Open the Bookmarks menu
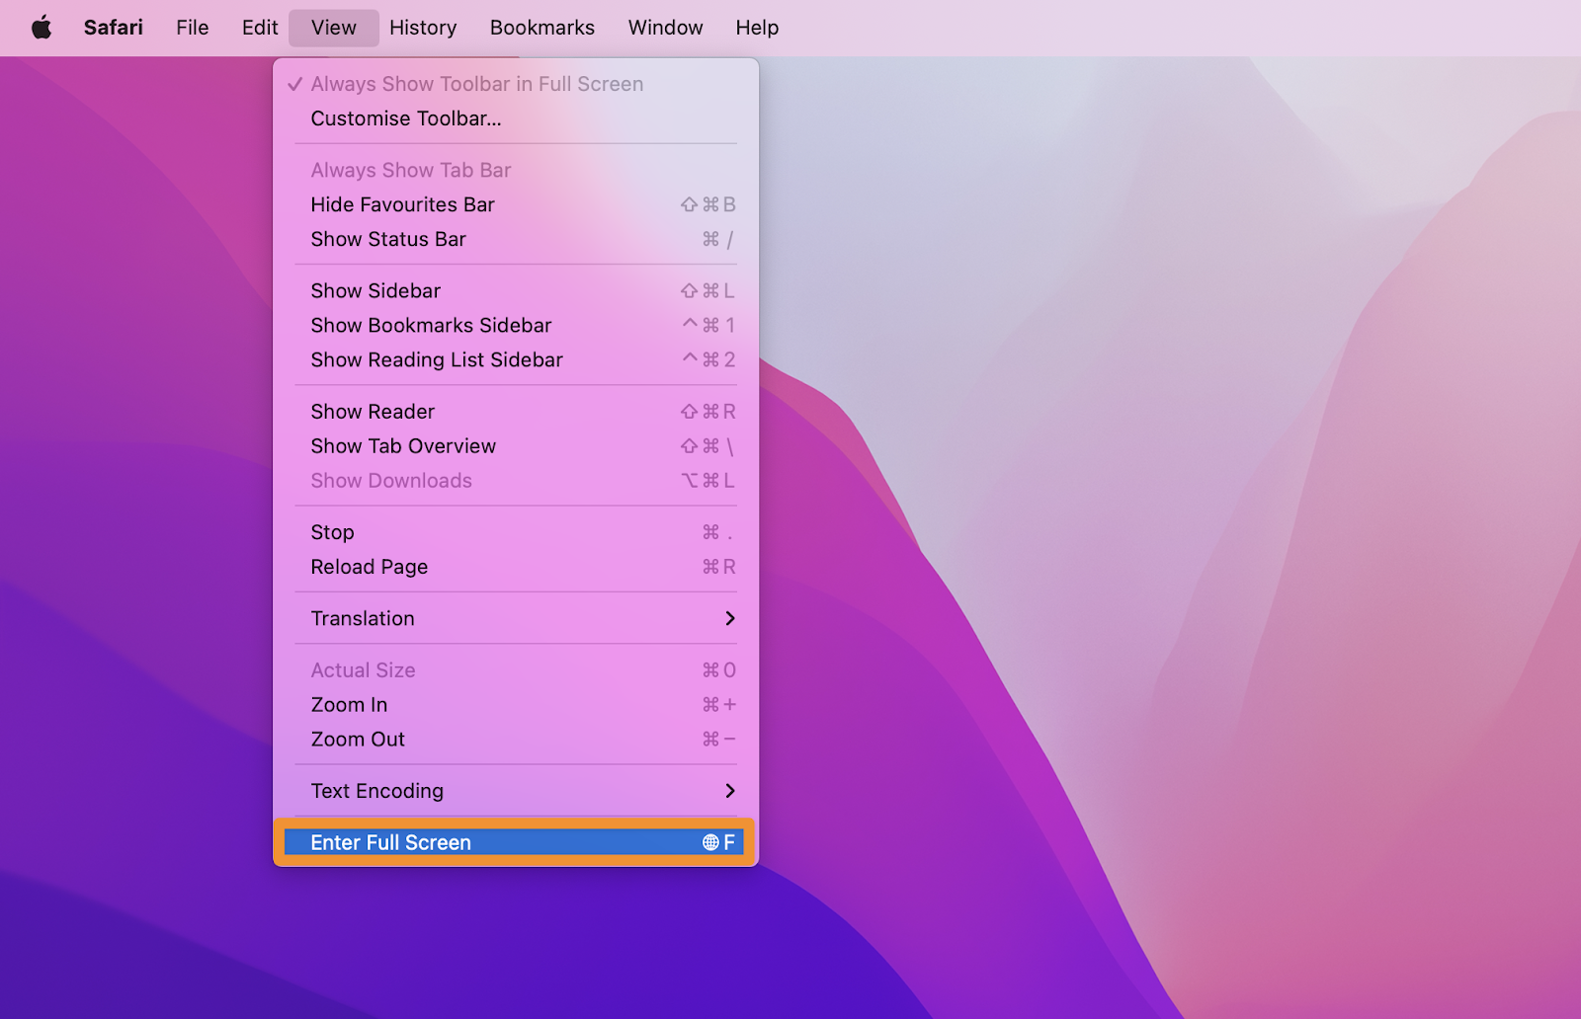Viewport: 1581px width, 1019px height. [541, 27]
